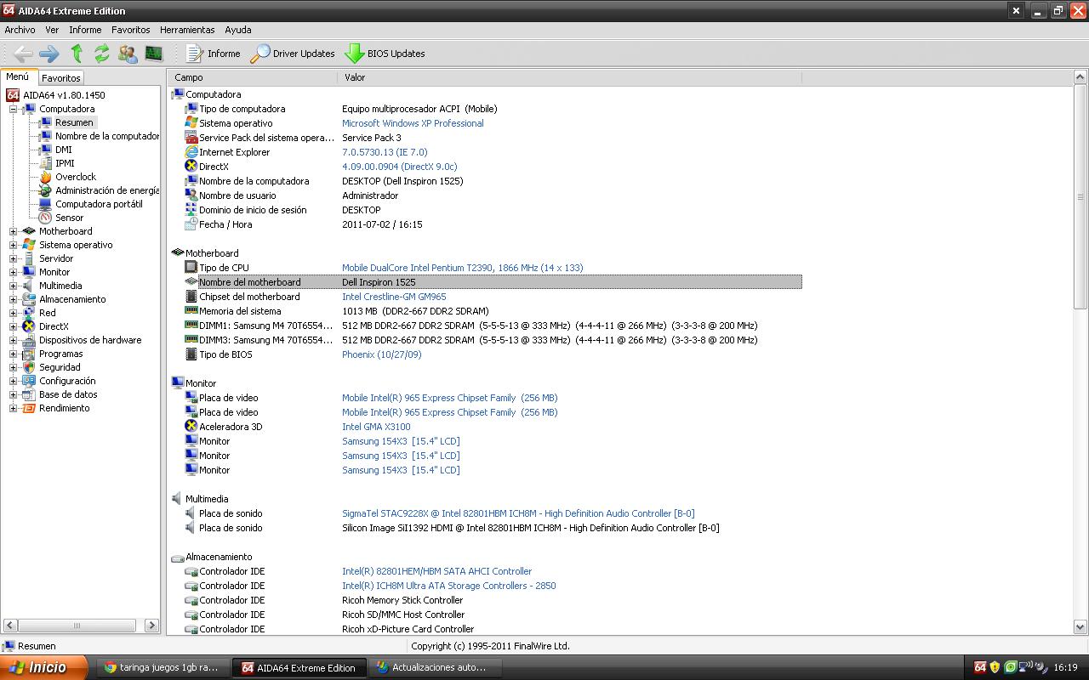Click the Aceleradora 3D row icon
The width and height of the screenshot is (1089, 680).
point(191,427)
